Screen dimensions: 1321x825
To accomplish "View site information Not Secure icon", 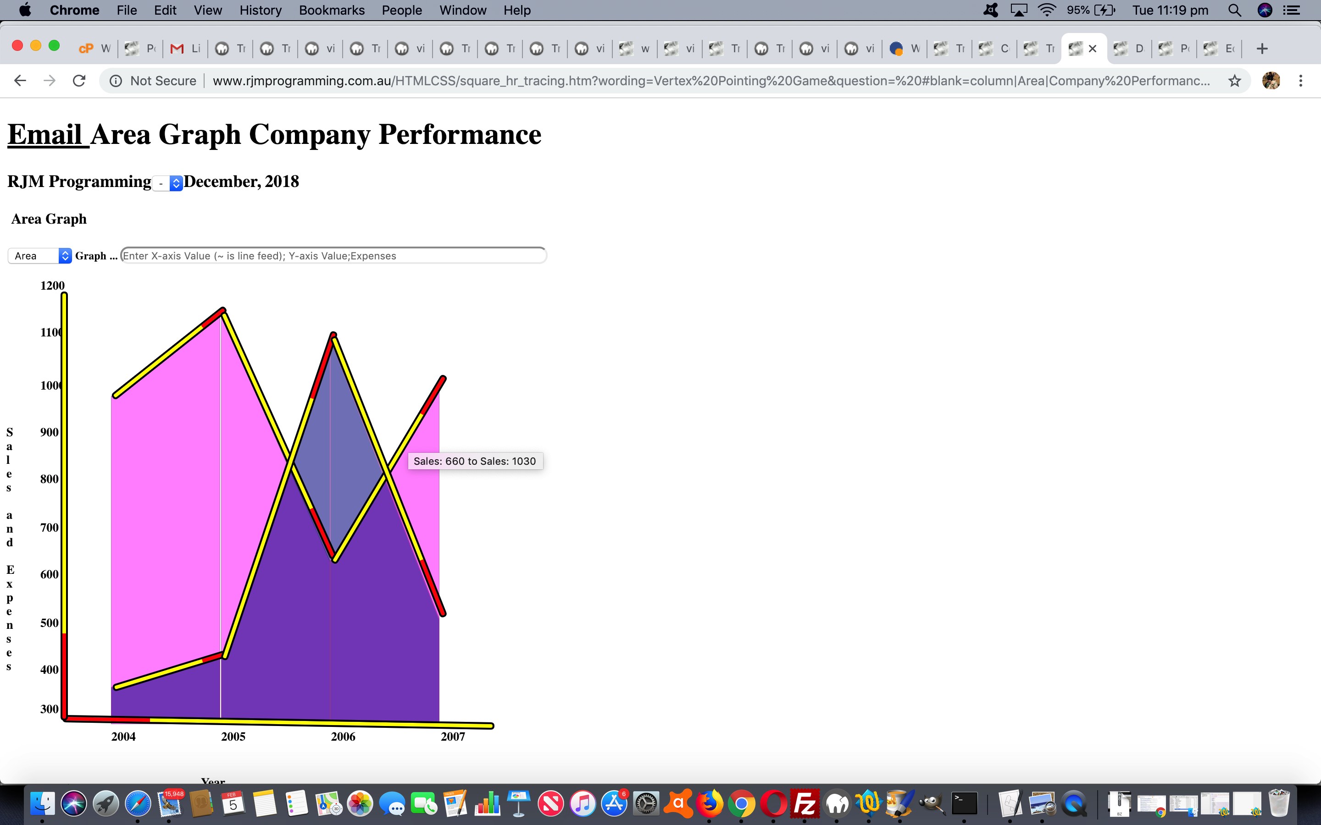I will tap(116, 81).
